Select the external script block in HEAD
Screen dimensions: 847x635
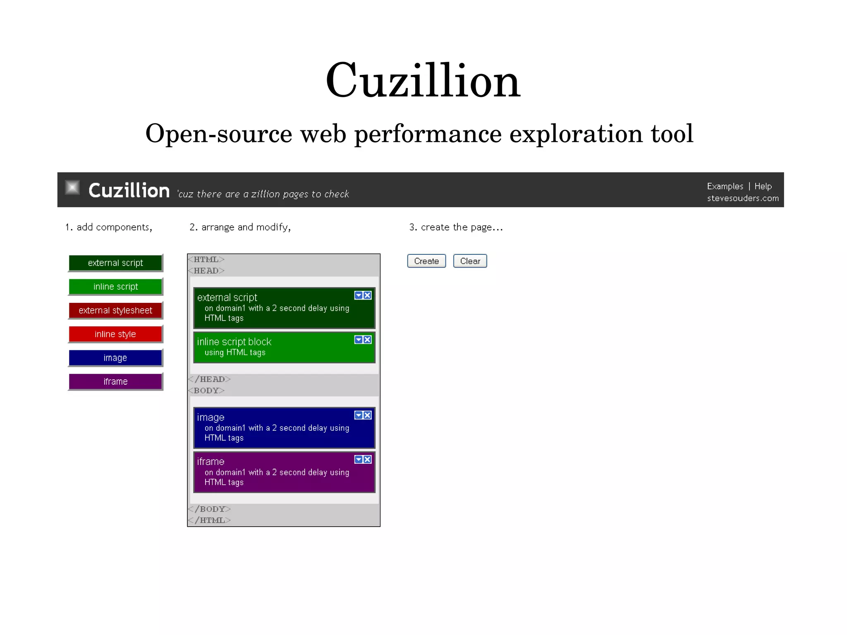click(x=284, y=308)
